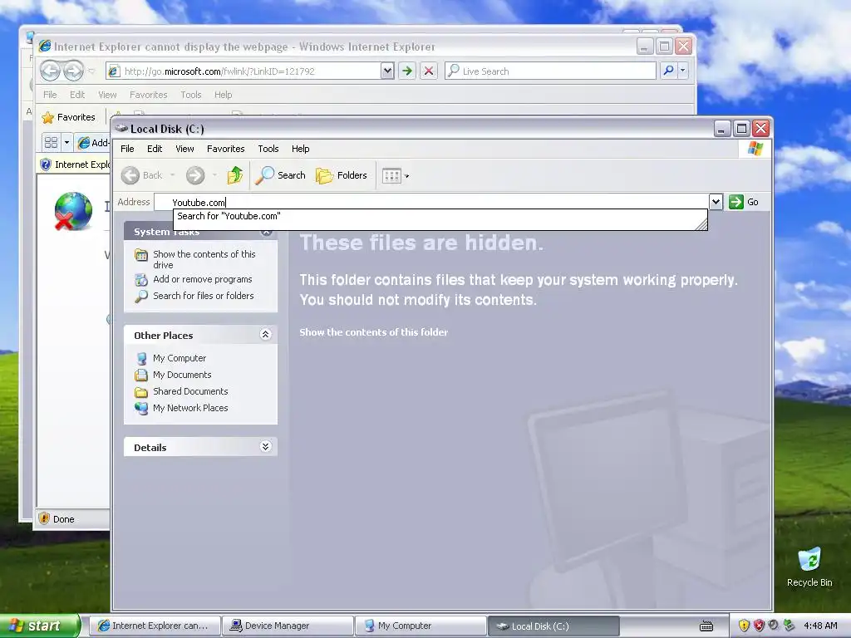This screenshot has height=638, width=851.
Task: Collapse the System Tasks panel chevron
Action: (266, 233)
